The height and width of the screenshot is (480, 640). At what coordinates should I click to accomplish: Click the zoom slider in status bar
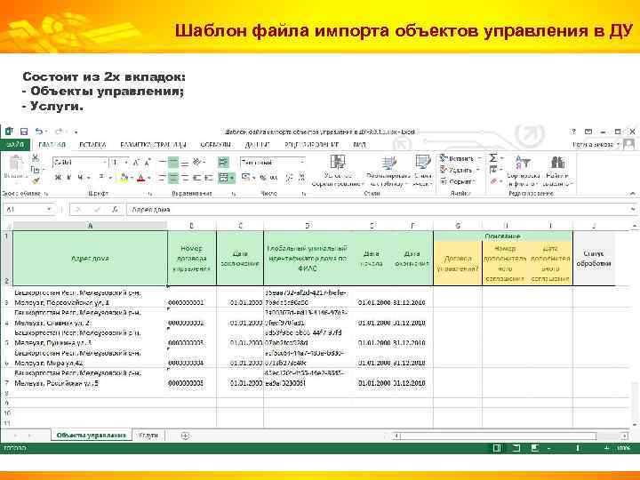click(x=578, y=448)
